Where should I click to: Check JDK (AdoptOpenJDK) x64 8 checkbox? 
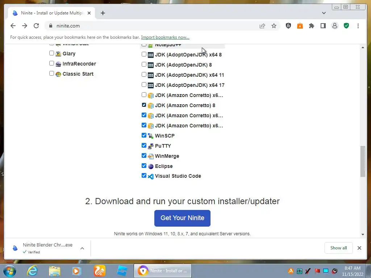(x=144, y=54)
